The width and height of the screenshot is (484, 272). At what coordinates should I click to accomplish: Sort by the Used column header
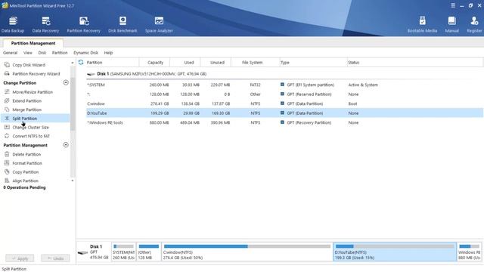point(188,63)
